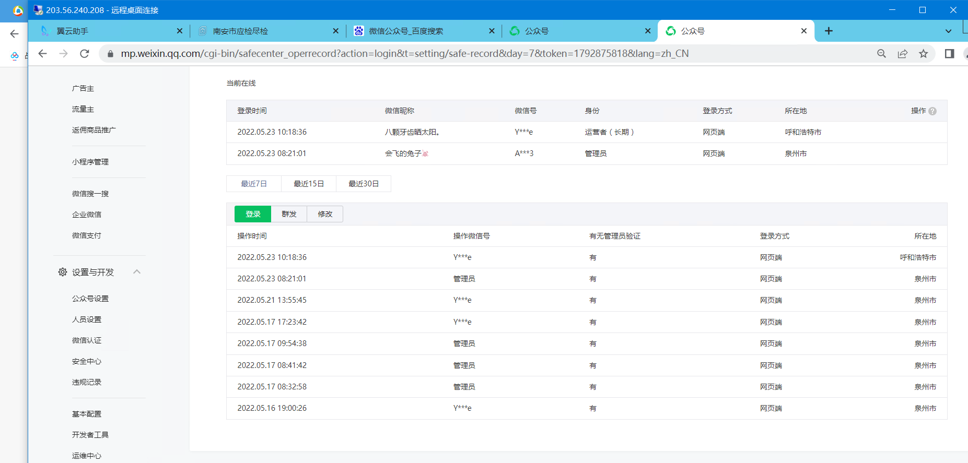The height and width of the screenshot is (463, 968).
Task: Click nickname 八颗牙齿晒太阳。
Action: pyautogui.click(x=412, y=132)
